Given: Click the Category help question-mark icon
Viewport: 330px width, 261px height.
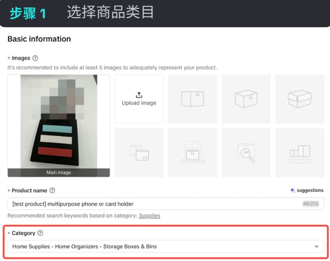Looking at the screenshot, I should pyautogui.click(x=40, y=233).
